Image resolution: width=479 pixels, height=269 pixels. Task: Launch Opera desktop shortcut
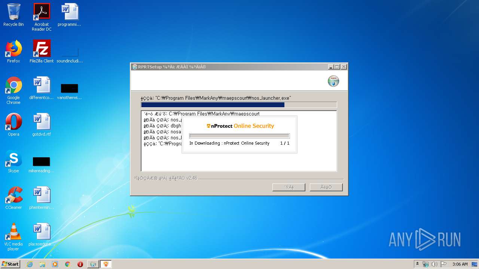13,125
